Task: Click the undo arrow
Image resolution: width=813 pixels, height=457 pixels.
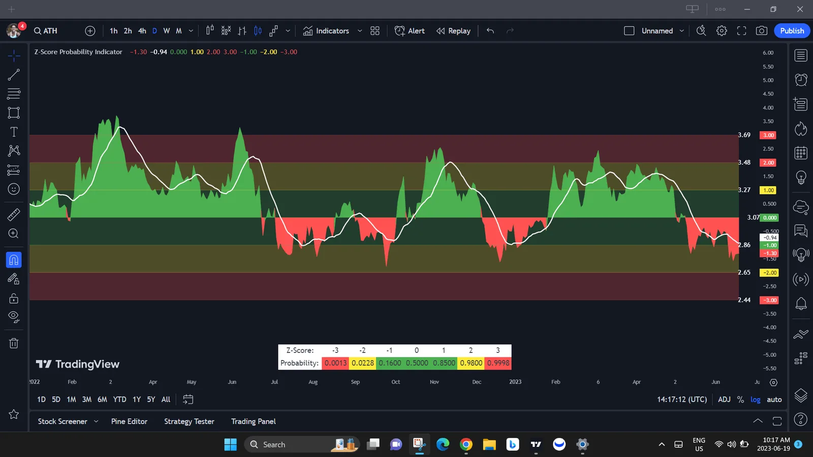Action: 490,31
